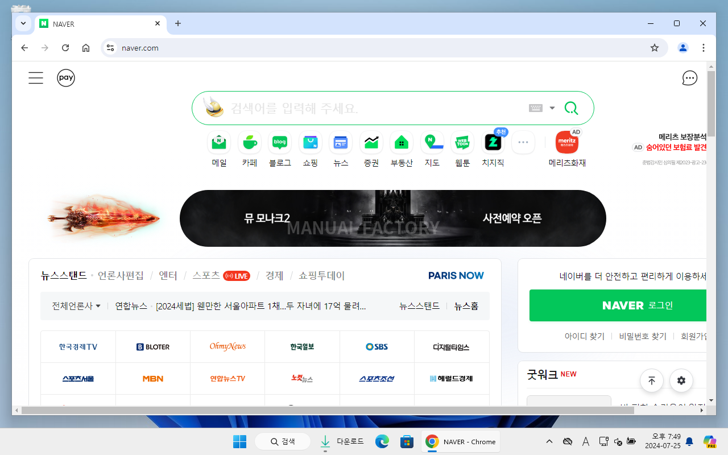
Task: Open the Naver Talk chat bubble icon
Action: [x=690, y=78]
